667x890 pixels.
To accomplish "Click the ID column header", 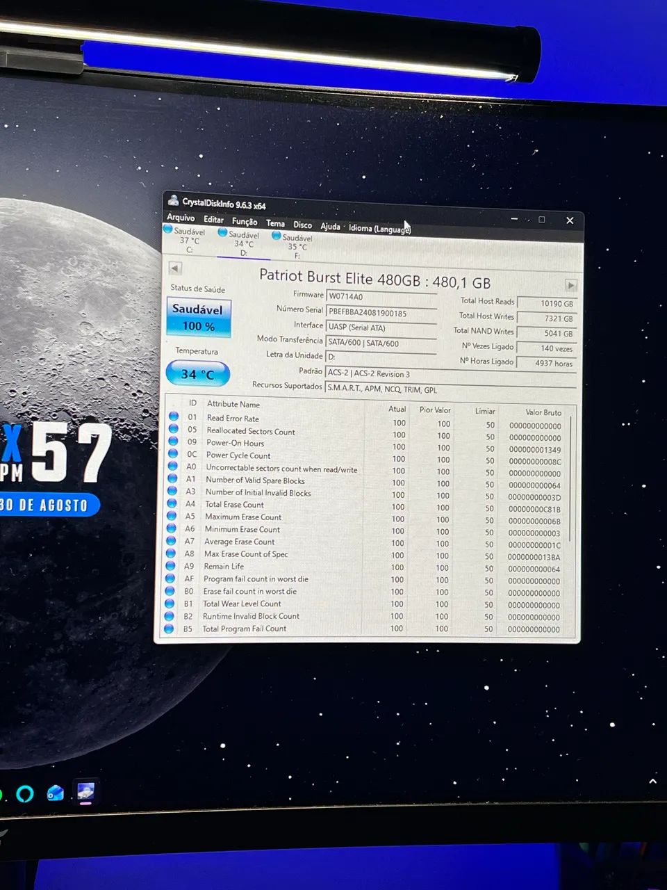I will [x=192, y=403].
